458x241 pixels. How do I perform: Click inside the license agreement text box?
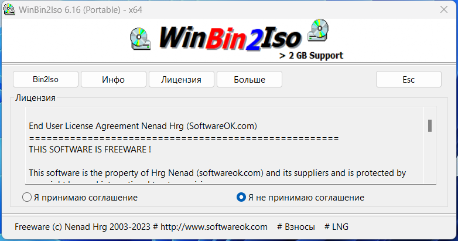pos(224,145)
